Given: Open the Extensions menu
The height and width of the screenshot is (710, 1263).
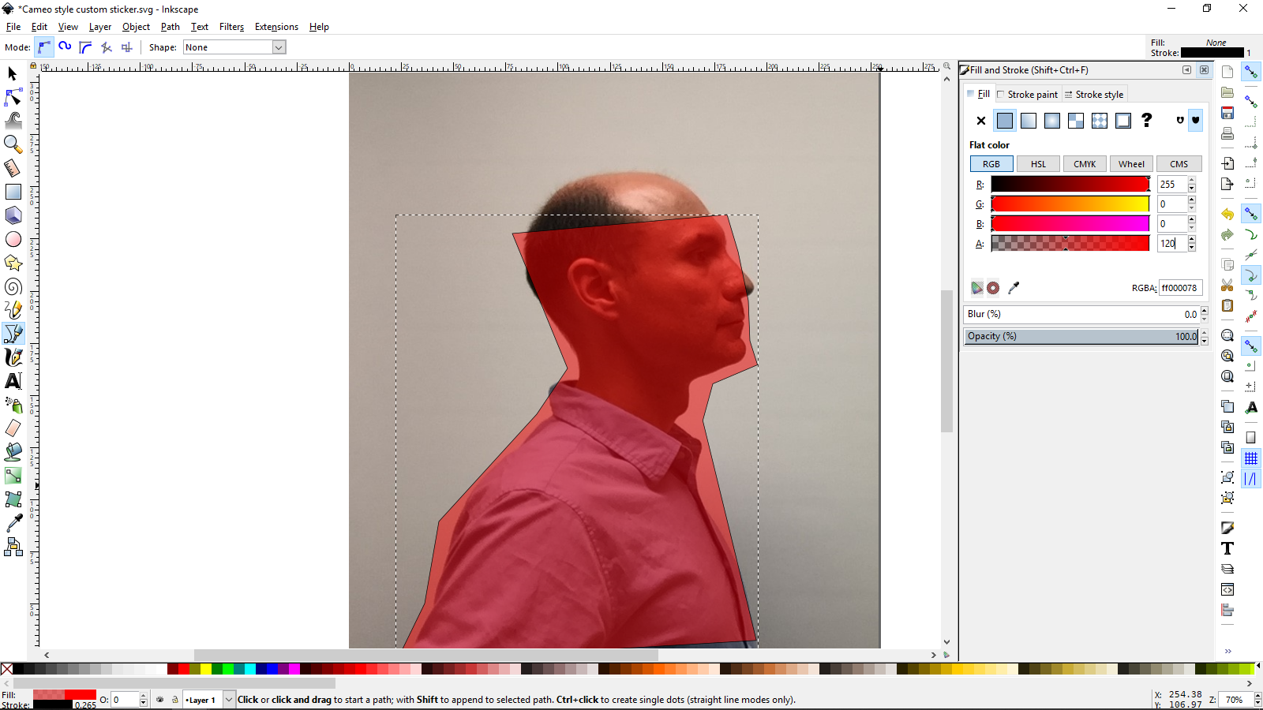Looking at the screenshot, I should (x=276, y=27).
